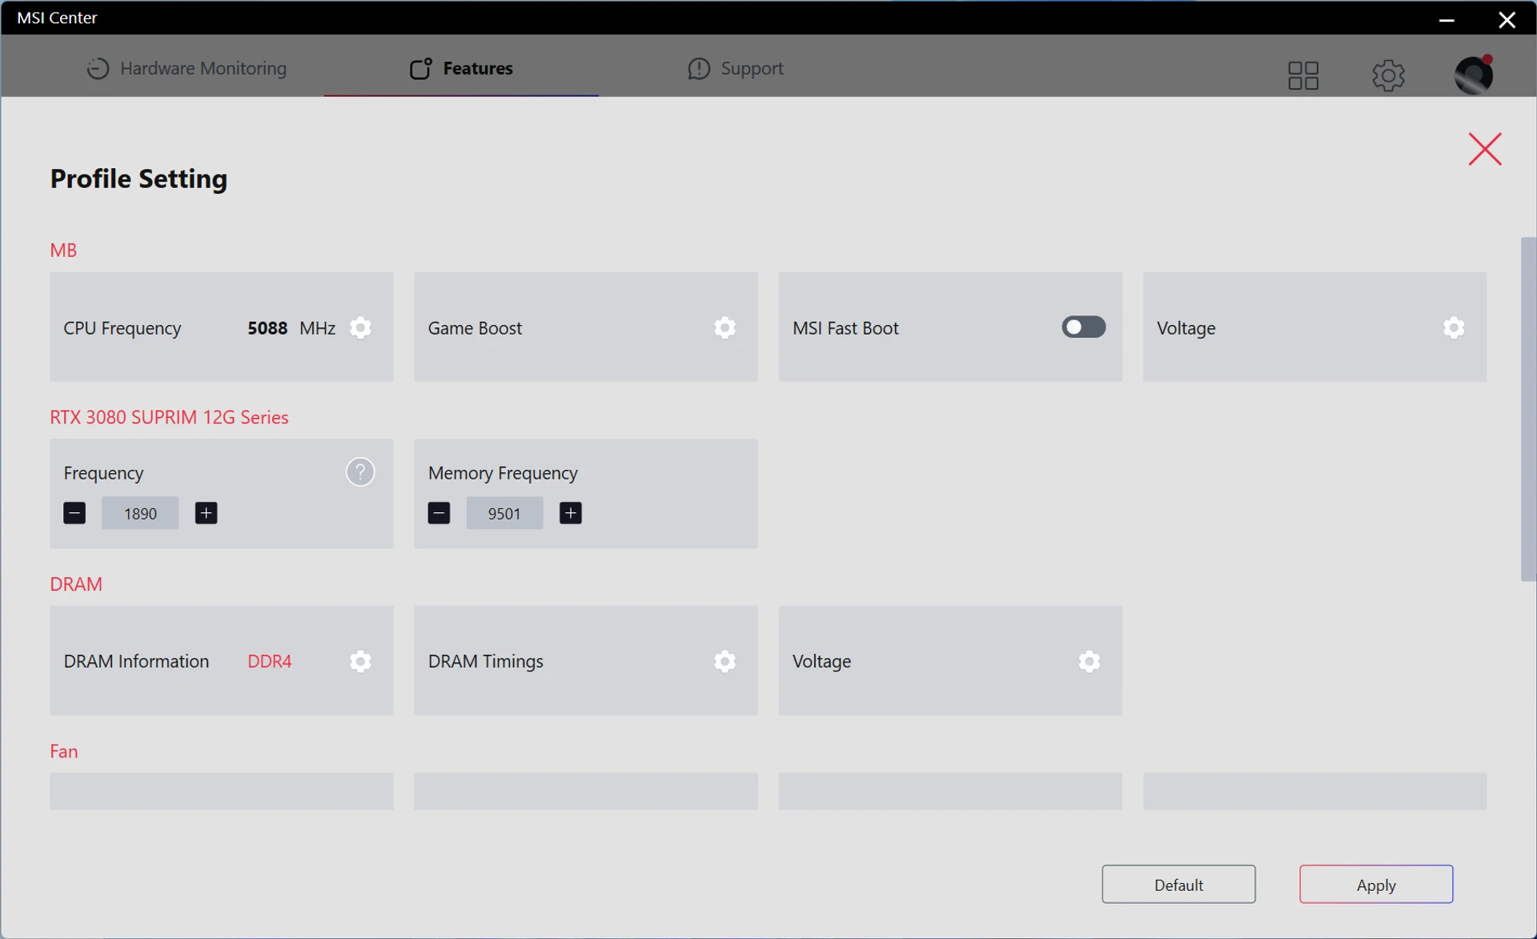Edit the Memory Frequency value 9501
This screenshot has height=939, width=1537.
click(x=504, y=513)
